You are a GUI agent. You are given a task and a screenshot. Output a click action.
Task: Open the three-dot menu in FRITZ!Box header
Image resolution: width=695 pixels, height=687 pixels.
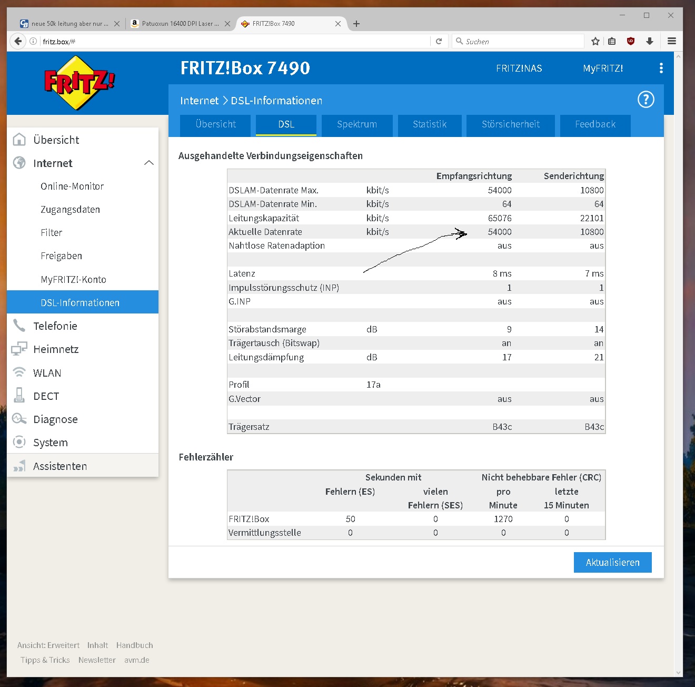tap(661, 68)
